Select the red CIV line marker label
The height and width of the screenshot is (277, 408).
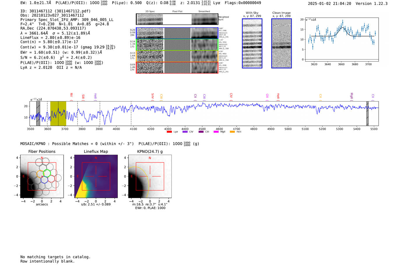point(231,96)
